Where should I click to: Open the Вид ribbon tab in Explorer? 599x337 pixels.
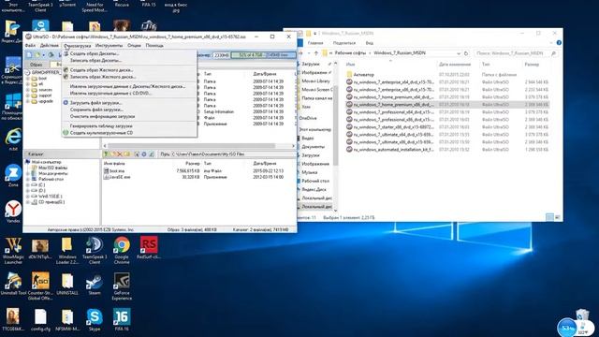(x=369, y=43)
